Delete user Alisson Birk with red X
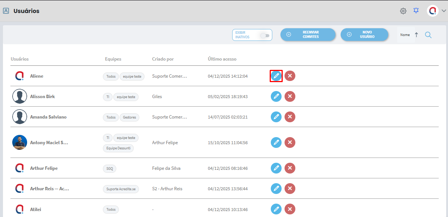448x217 pixels. [x=290, y=97]
